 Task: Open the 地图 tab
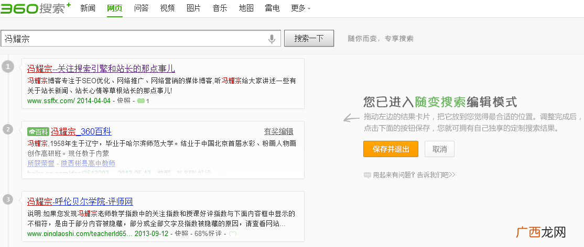[246, 8]
